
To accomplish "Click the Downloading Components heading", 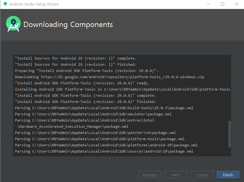I will tap(68, 24).
